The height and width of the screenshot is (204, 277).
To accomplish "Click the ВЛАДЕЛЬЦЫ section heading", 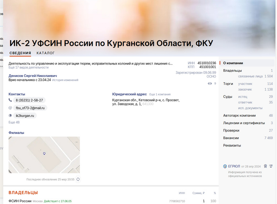I will pos(23,192).
